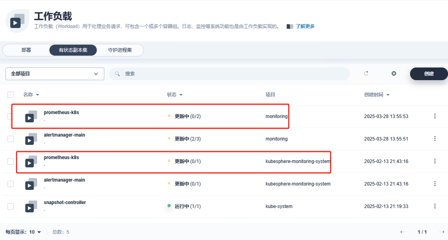Open the snapshot-controller workload
Screen dimensions: 448x240
(65, 202)
